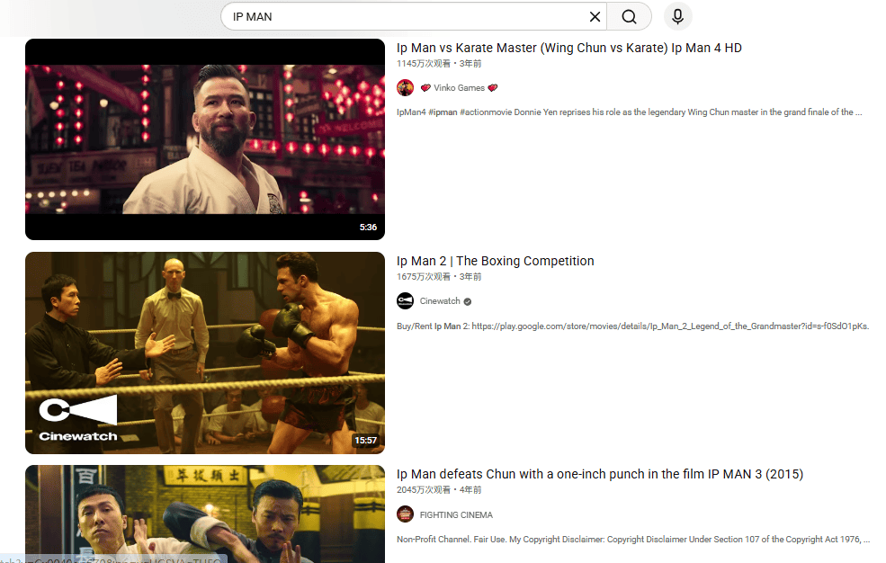The height and width of the screenshot is (563, 886).
Task: Click the Ip Man 2 video description text
Action: (x=632, y=326)
